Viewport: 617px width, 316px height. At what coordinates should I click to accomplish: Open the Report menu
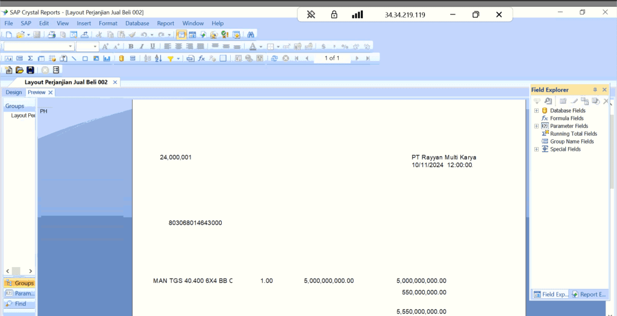tap(166, 24)
